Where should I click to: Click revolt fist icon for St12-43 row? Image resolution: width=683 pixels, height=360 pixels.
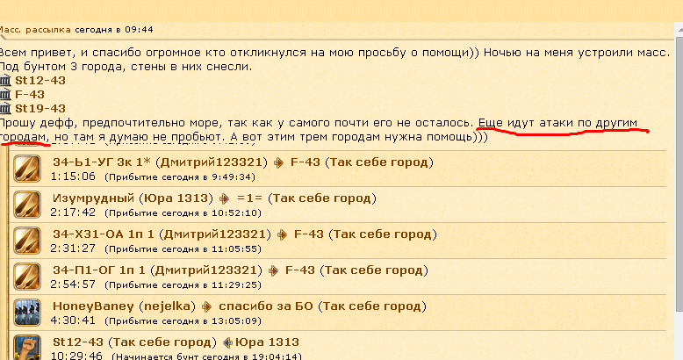(27, 348)
